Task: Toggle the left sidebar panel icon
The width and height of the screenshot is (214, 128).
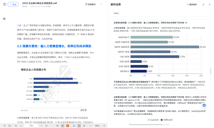Action: (x=5, y=4)
